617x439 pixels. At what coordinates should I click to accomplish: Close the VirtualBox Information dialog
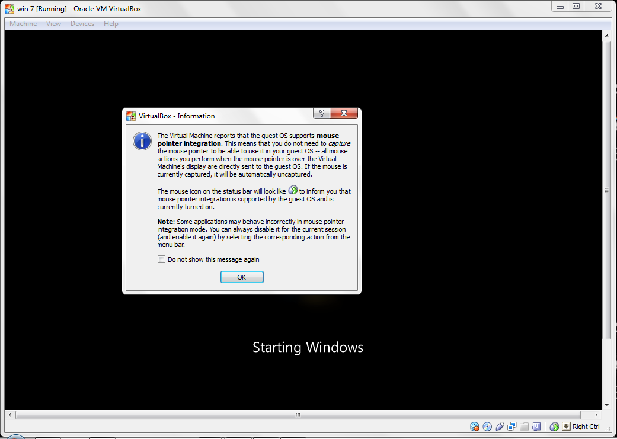click(x=344, y=113)
